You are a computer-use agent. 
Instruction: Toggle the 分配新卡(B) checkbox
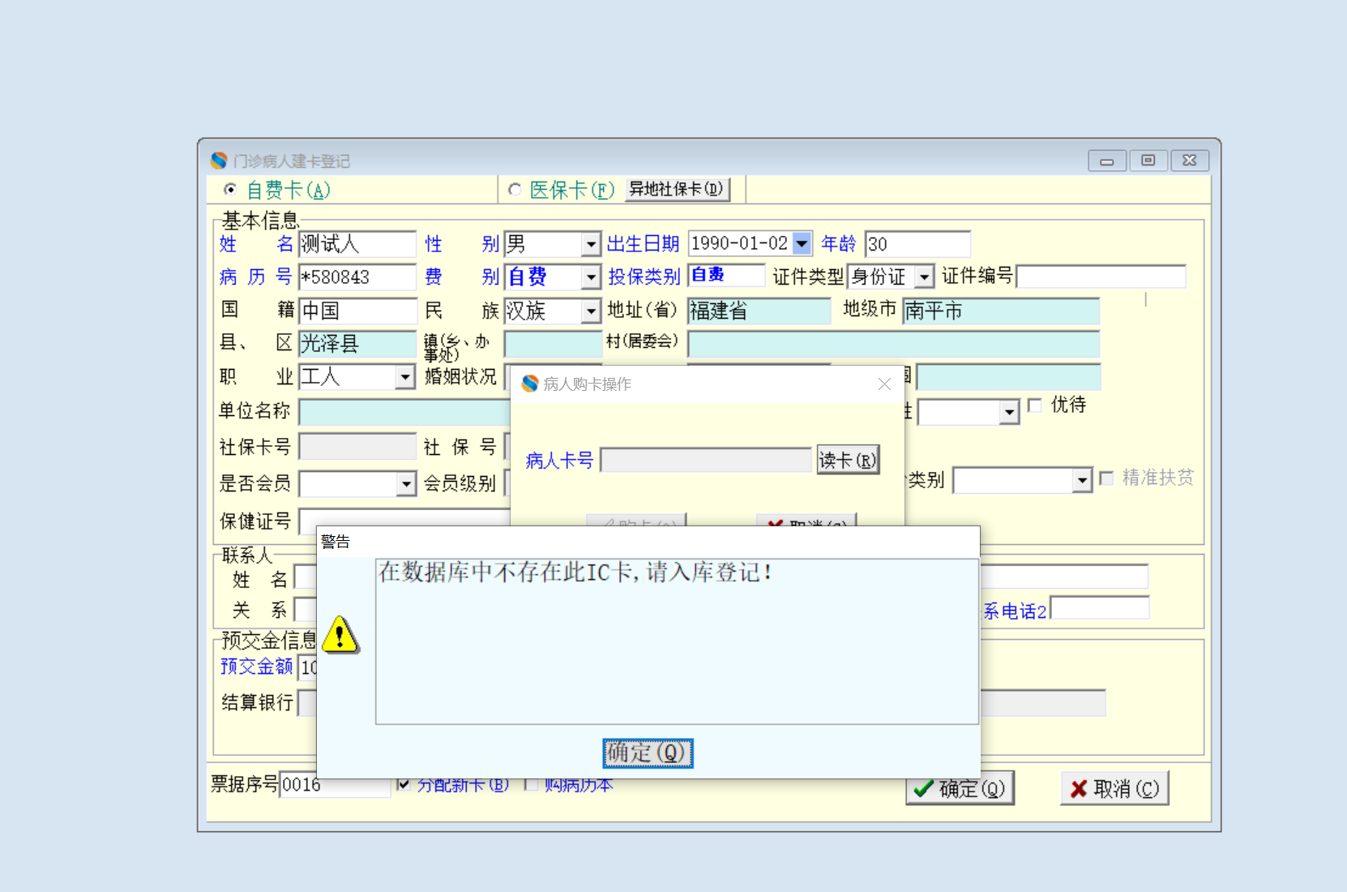(403, 784)
